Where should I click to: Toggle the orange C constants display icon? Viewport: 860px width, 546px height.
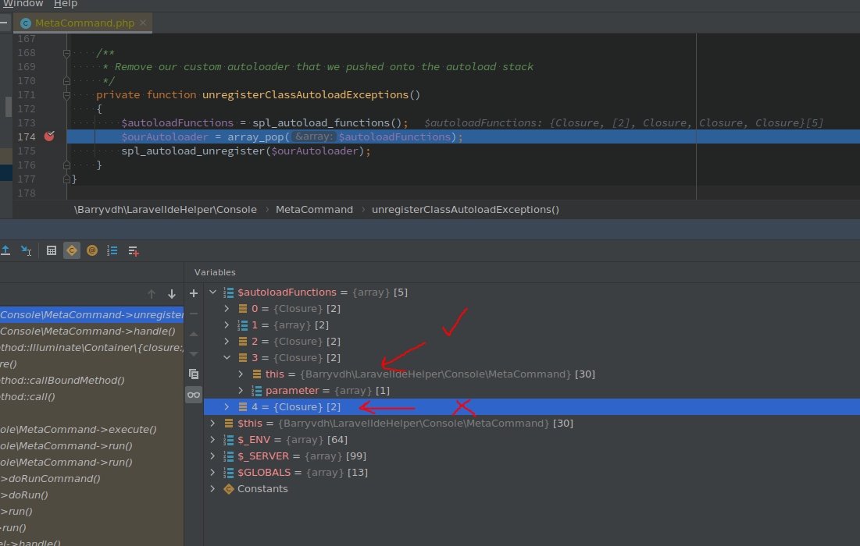coord(72,250)
